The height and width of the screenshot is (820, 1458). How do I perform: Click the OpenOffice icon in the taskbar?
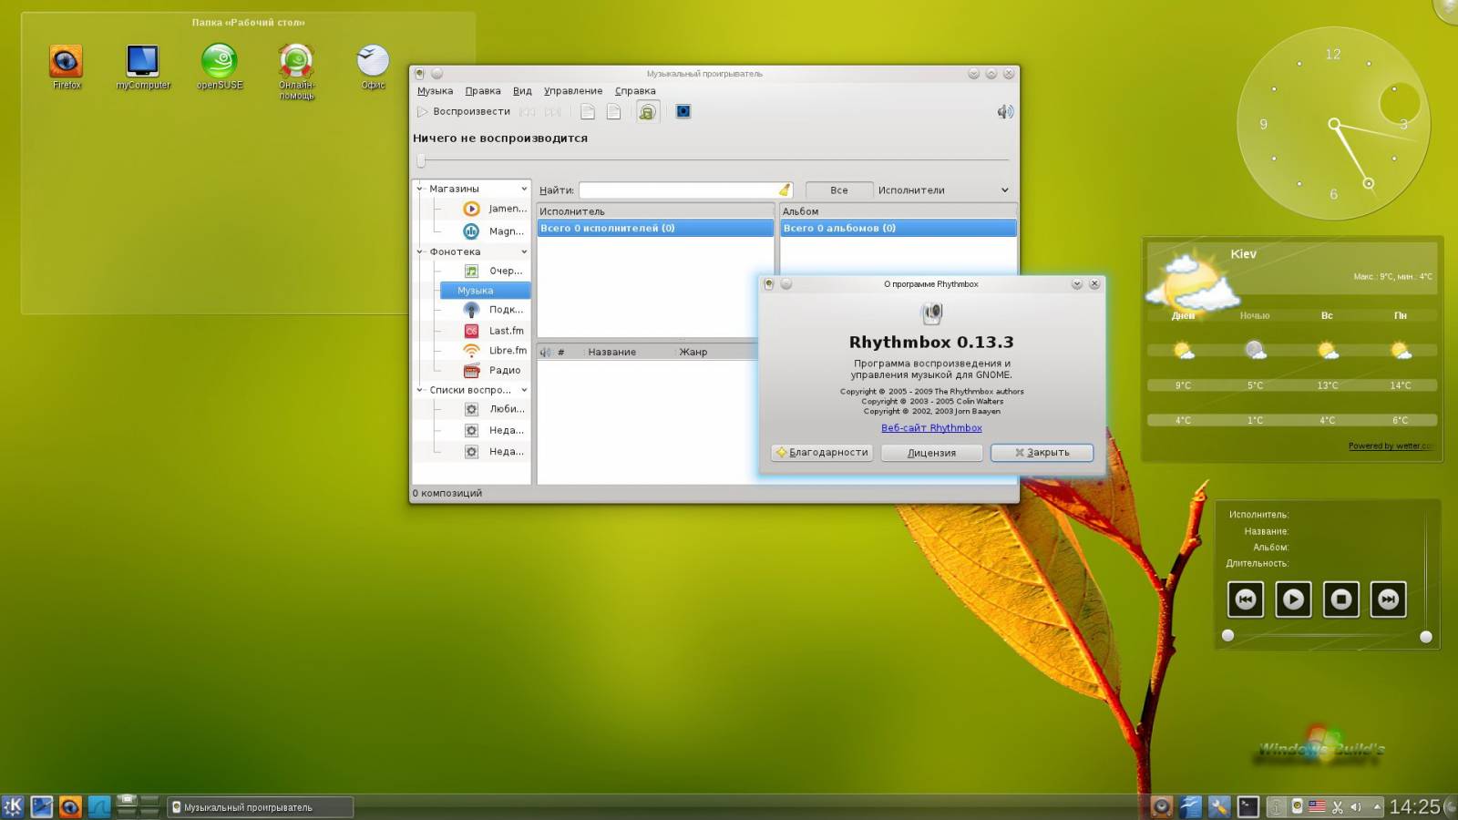(x=1190, y=806)
